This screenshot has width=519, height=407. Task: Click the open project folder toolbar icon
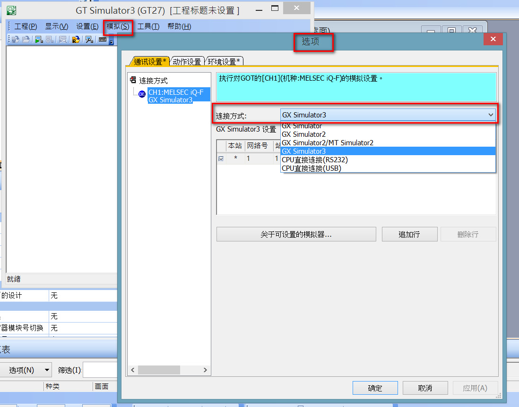[x=26, y=40]
